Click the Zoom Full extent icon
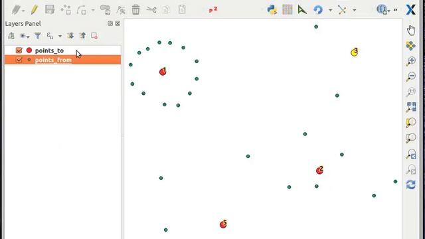This screenshot has width=425, height=239. tap(411, 107)
